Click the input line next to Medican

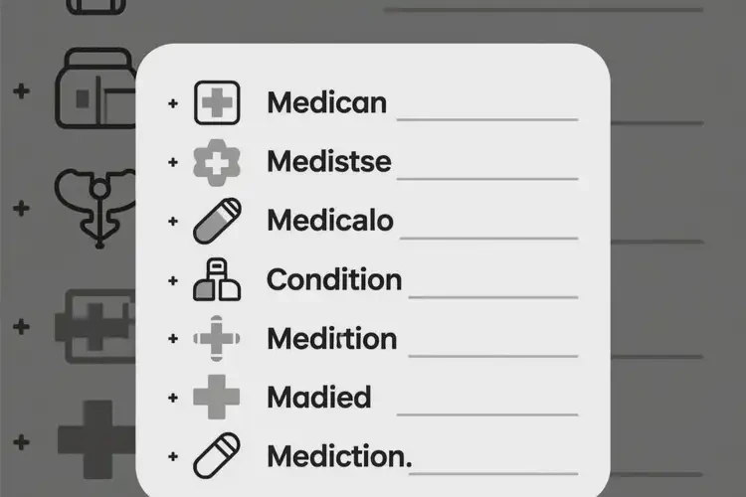[487, 118]
